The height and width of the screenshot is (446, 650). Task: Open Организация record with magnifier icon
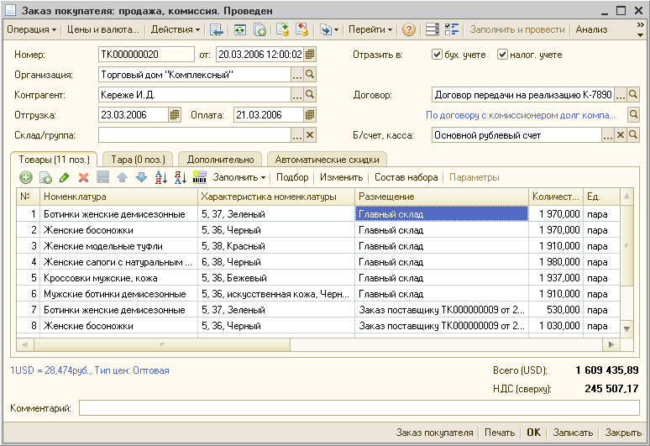click(x=310, y=75)
